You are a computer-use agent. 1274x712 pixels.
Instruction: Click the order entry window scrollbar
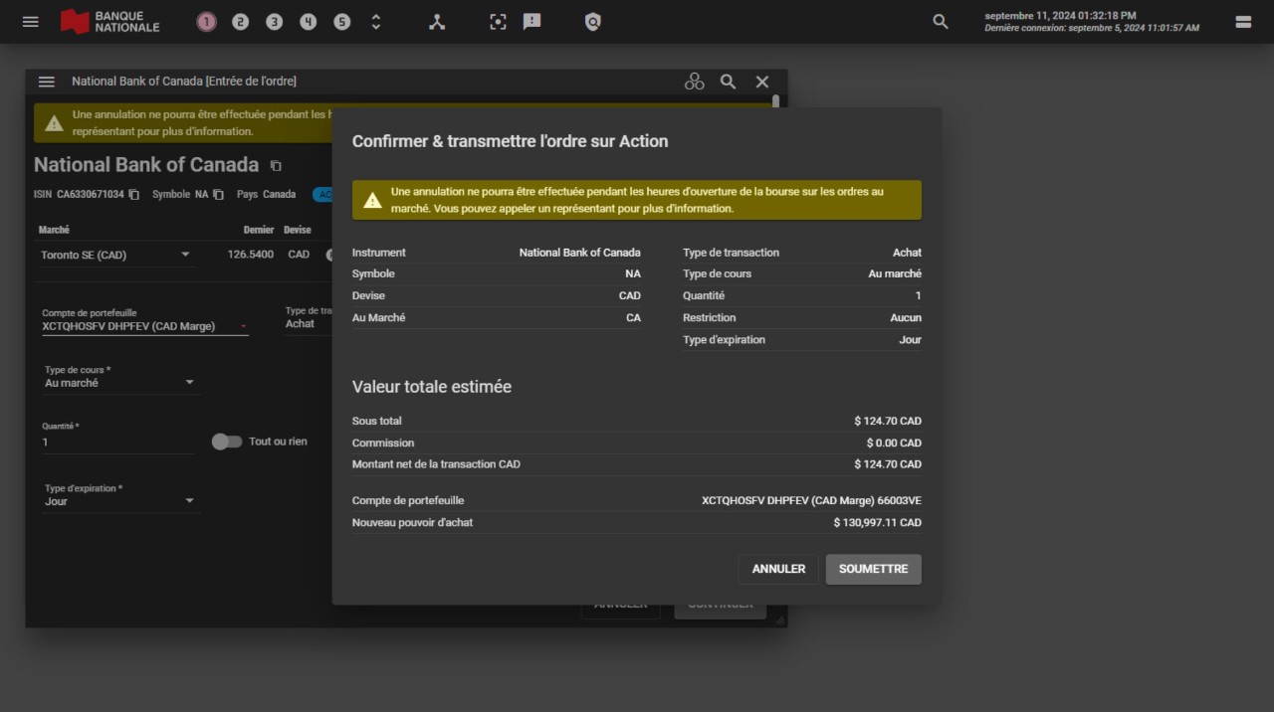point(776,100)
